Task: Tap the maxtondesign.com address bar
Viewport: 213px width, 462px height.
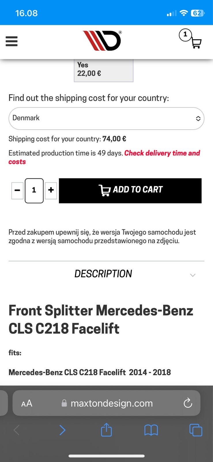Action: pos(111,403)
